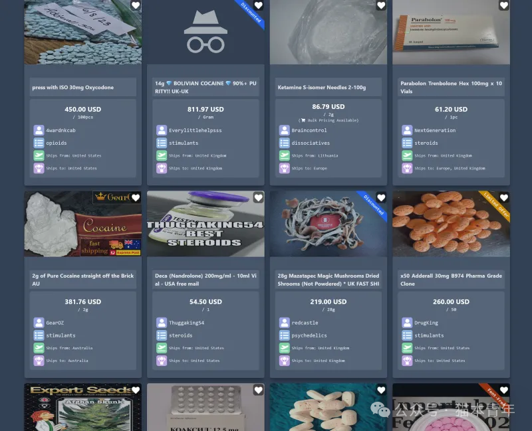This screenshot has height=431, width=532.
Task: Click the vendor profile icon beside 4wardnkcab
Action: [39, 130]
